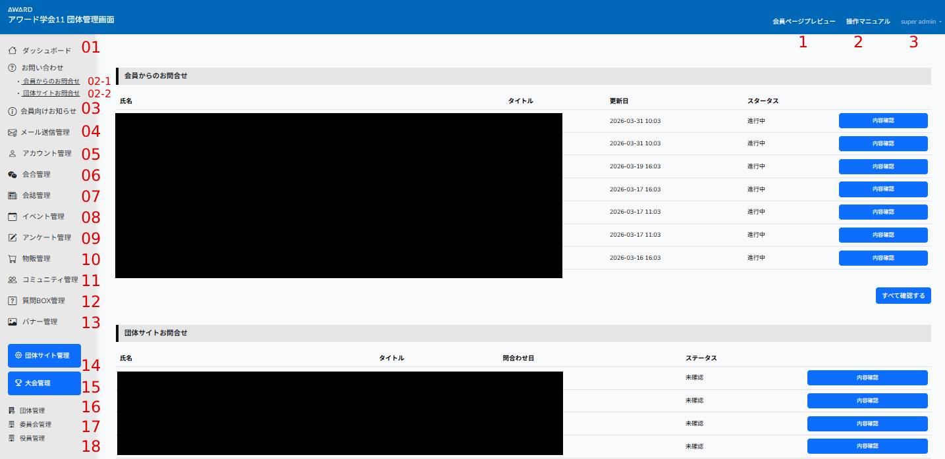Open the super admin user dropdown

point(920,22)
